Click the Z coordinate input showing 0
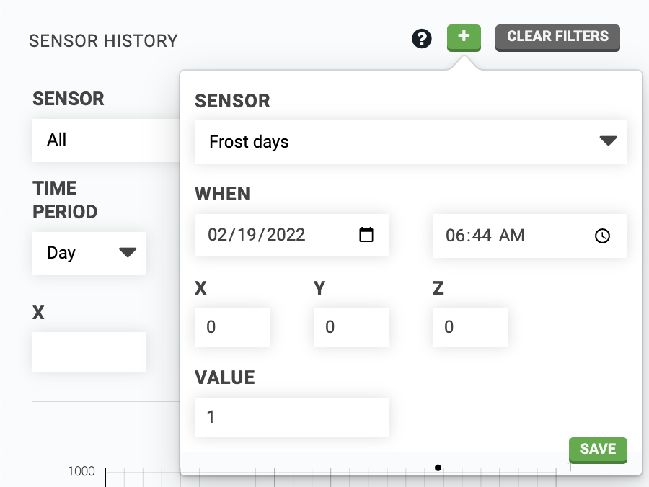 [470, 327]
